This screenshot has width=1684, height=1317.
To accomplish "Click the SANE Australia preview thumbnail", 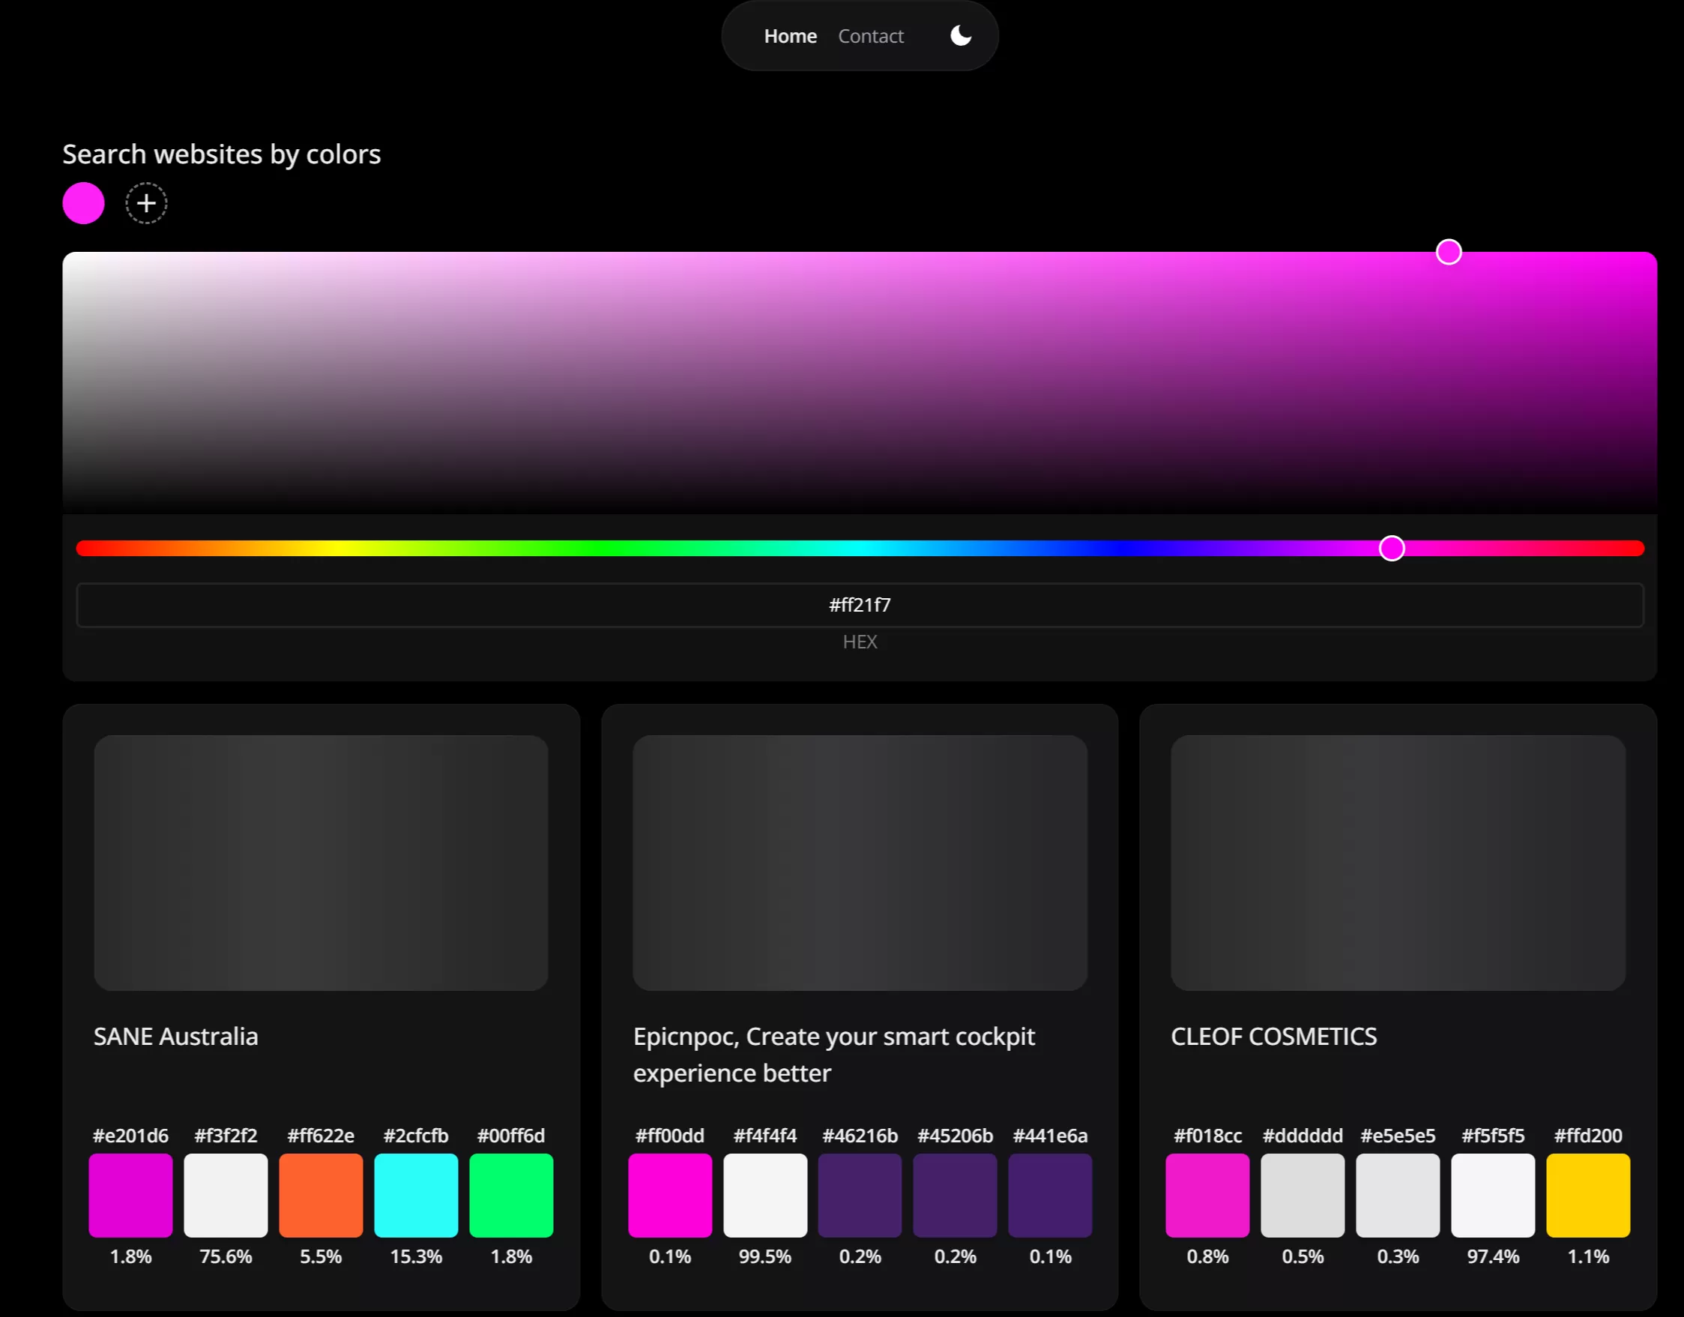I will pos(321,862).
